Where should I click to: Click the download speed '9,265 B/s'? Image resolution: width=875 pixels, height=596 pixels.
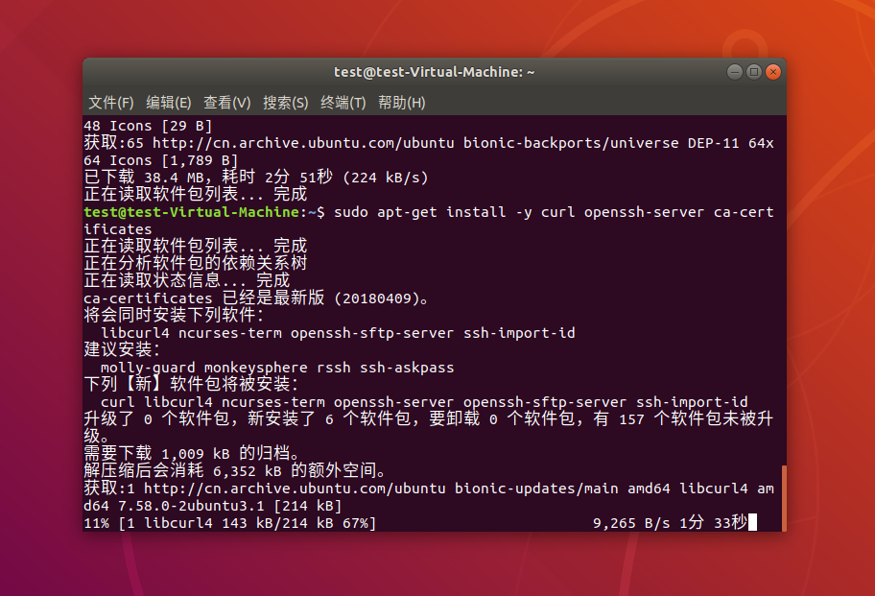631,523
